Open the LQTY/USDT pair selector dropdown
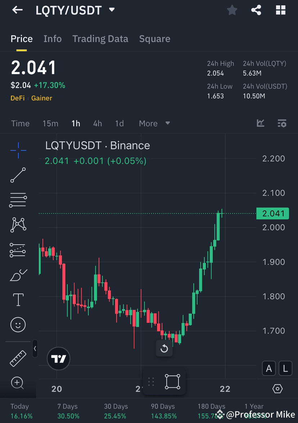The width and height of the screenshot is (298, 423). pos(112,10)
